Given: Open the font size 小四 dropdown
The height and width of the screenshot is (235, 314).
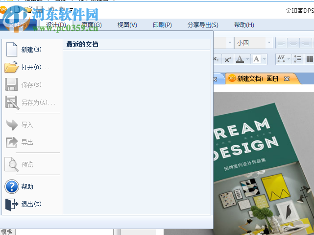Looking at the screenshot, I should pos(269,43).
